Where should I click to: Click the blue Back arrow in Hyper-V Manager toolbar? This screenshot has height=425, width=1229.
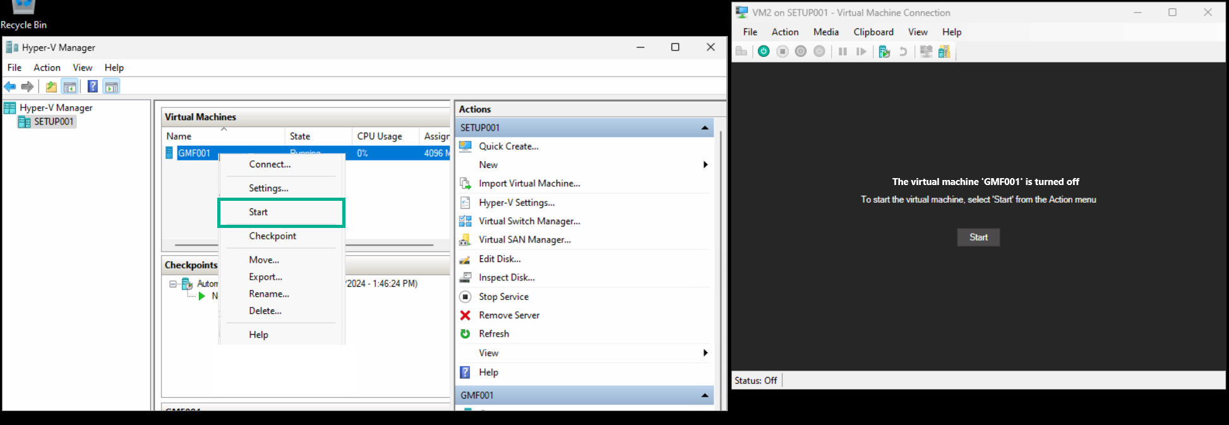click(10, 87)
